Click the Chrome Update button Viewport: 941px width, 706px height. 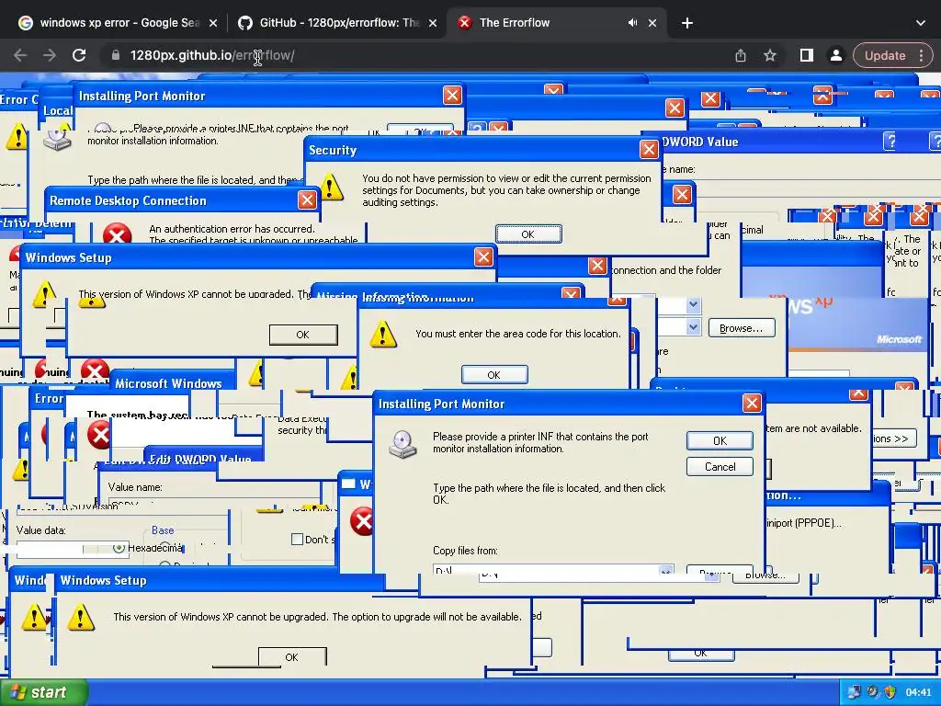pyautogui.click(x=885, y=55)
